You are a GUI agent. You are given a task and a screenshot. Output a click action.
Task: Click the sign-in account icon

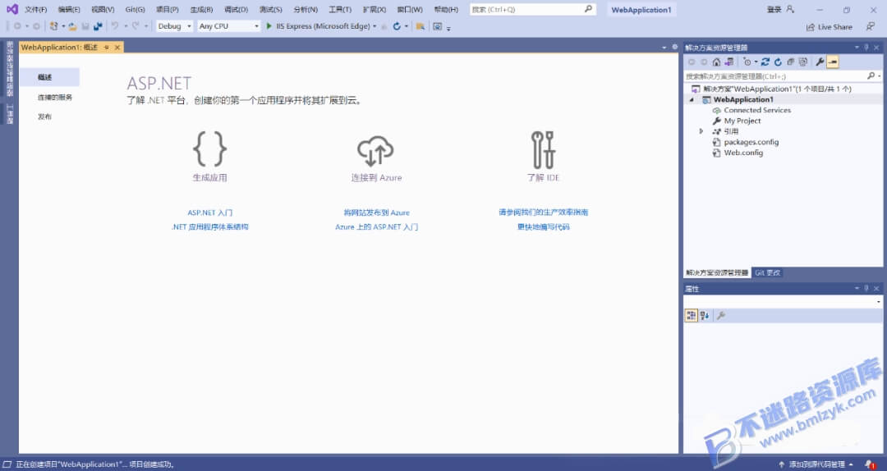point(790,9)
